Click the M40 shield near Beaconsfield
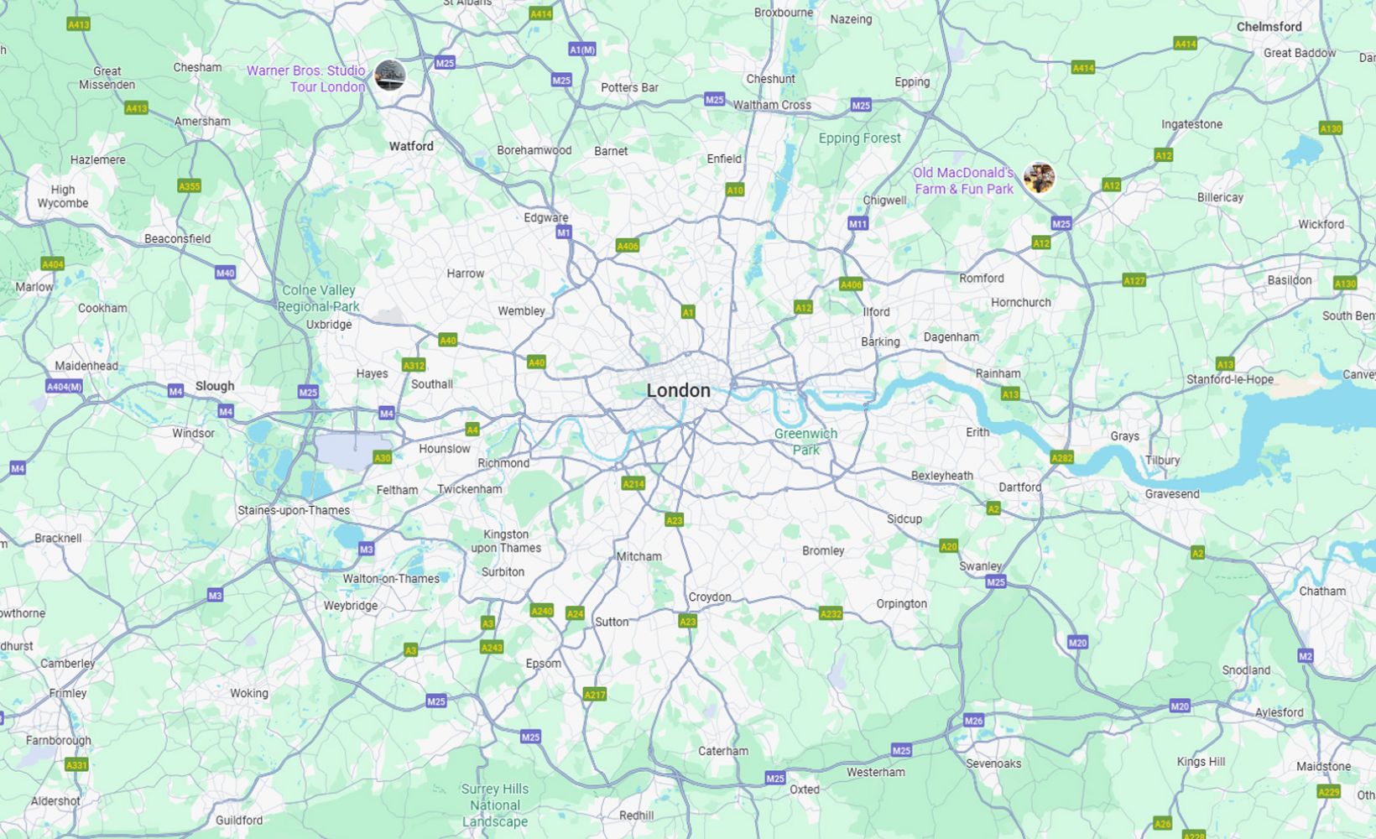 225,273
